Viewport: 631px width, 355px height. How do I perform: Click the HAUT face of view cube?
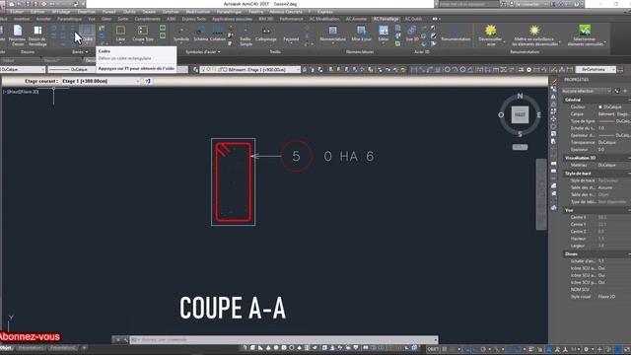pyautogui.click(x=520, y=114)
